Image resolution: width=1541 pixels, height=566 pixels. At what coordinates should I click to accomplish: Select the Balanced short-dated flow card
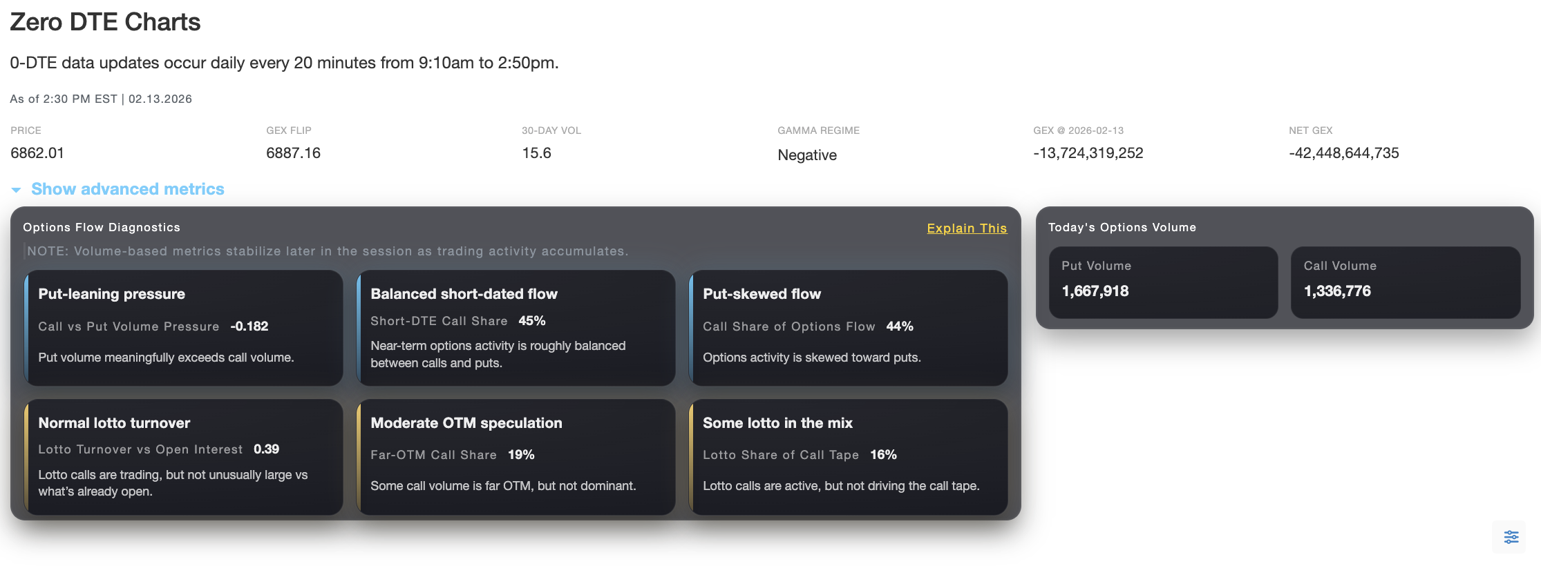click(516, 328)
